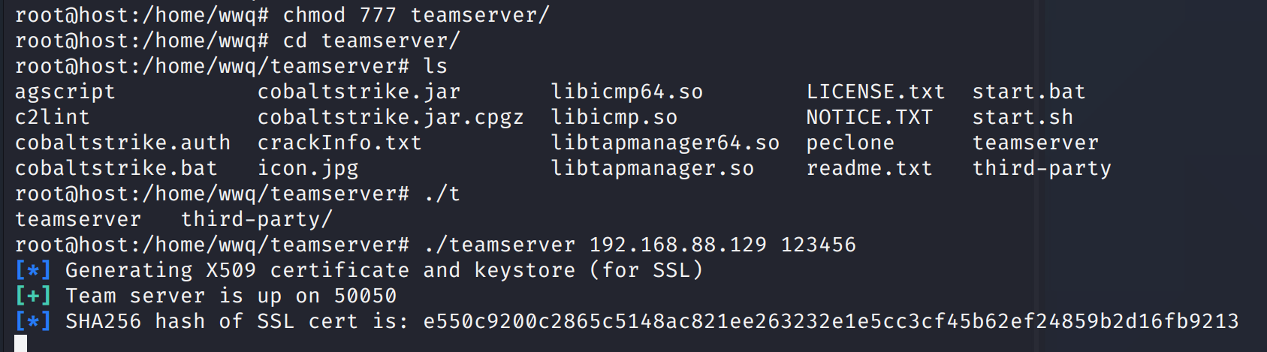Select the cobaltstrike.jar.cpgz file name
The height and width of the screenshot is (352, 1267).
391,118
